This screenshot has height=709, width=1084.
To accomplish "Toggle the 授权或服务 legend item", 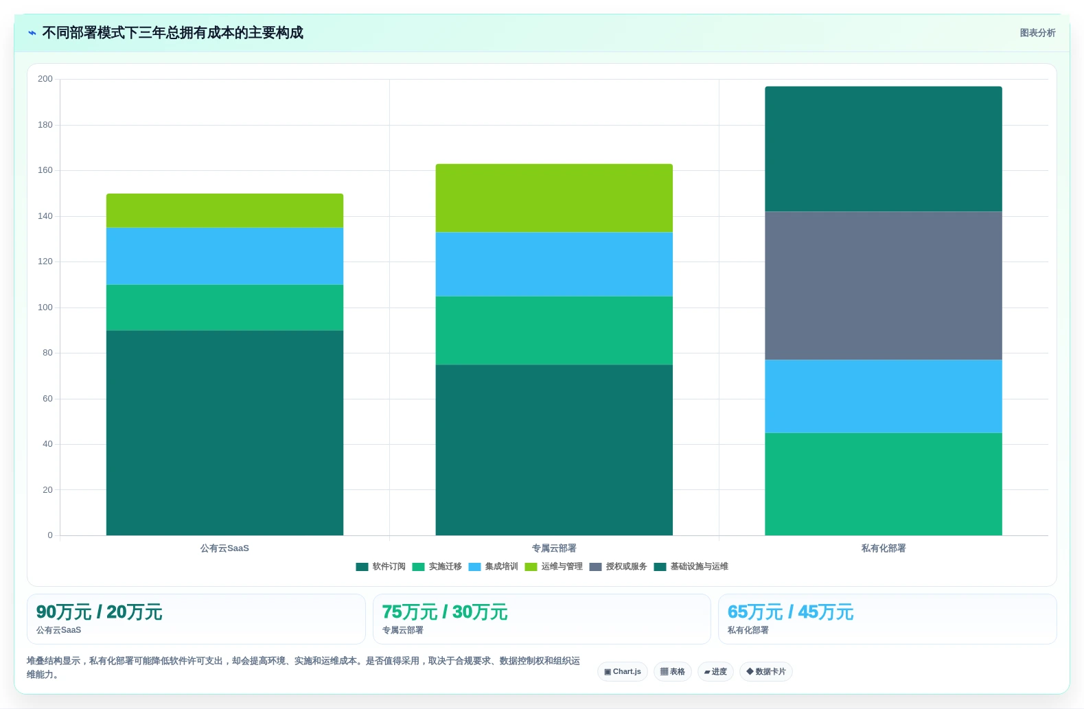I will 619,566.
